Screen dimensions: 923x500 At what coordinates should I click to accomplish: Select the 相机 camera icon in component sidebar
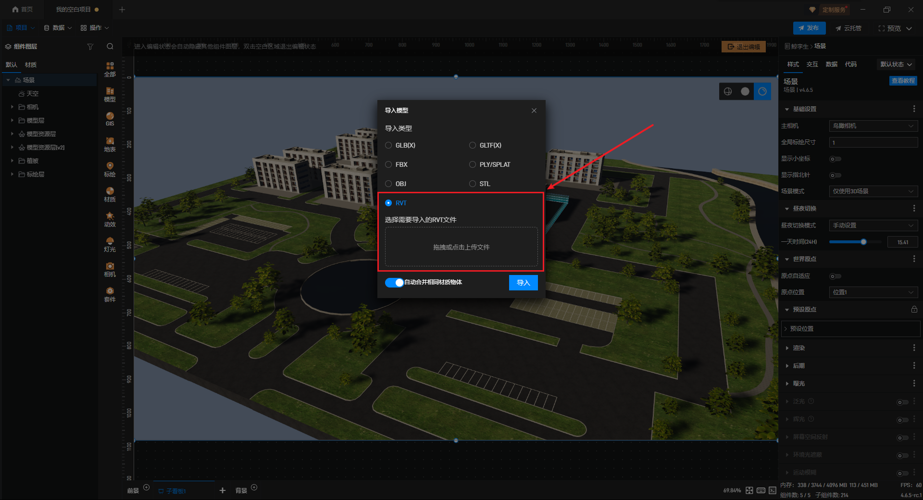coord(110,269)
